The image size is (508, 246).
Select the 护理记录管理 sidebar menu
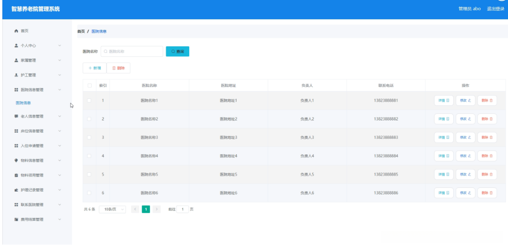pyautogui.click(x=37, y=190)
